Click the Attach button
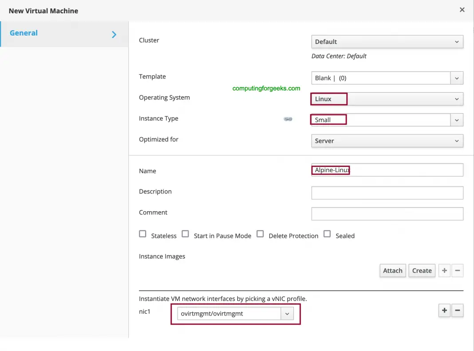Viewport: 474px width, 351px height. click(x=392, y=270)
